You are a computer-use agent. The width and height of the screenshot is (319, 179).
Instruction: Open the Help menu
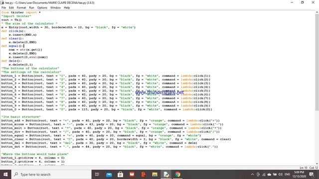point(67,8)
